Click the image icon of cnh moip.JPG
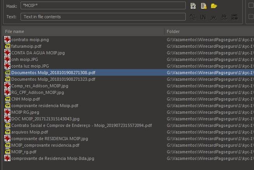This screenshot has width=254, height=170. click(7, 59)
